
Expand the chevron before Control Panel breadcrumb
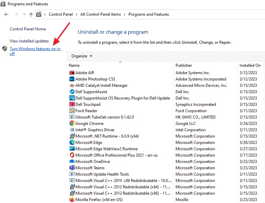[45, 15]
